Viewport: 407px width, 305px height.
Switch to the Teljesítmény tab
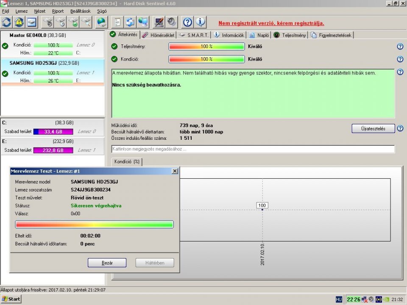[x=290, y=35]
